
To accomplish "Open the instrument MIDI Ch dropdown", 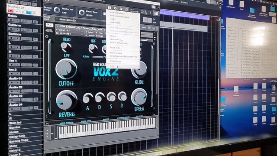I will point(69,34).
